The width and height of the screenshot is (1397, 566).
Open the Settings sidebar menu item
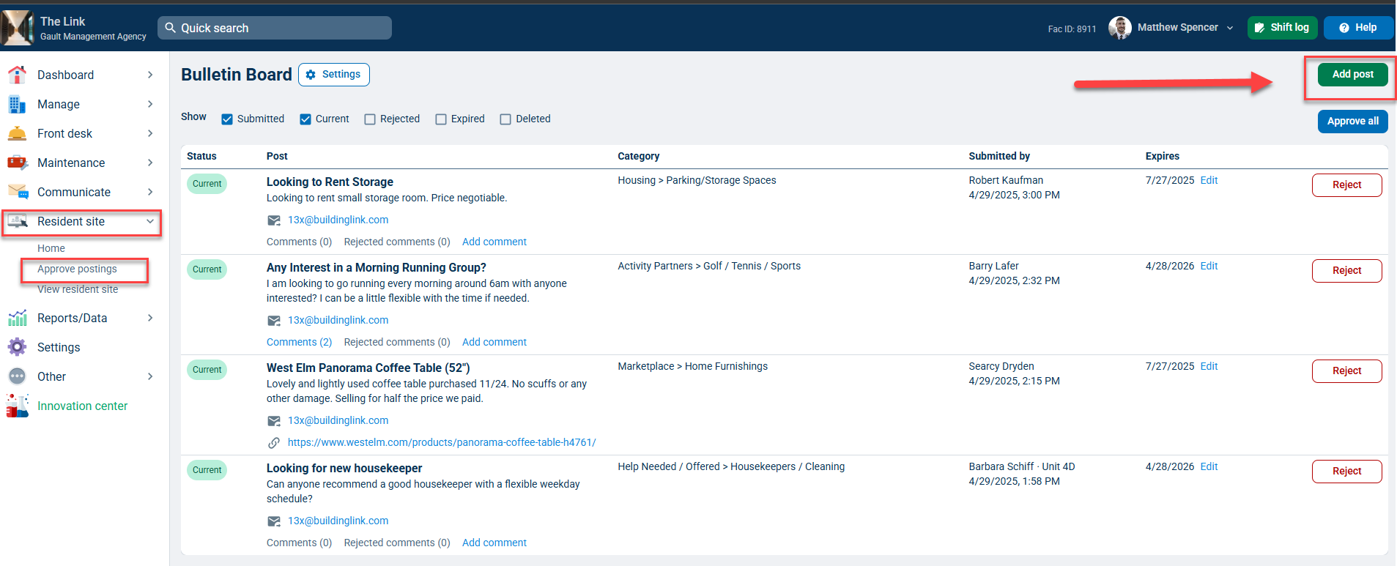pyautogui.click(x=59, y=347)
